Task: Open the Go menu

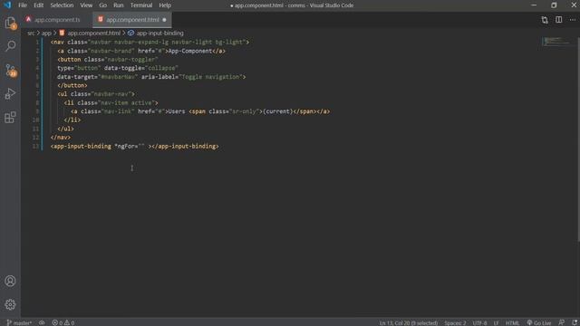Action: 102,5
